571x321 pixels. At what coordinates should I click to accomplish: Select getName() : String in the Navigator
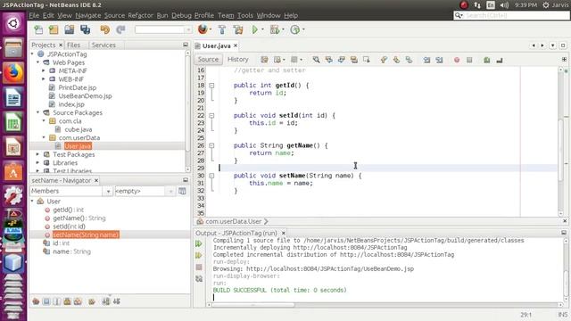click(79, 218)
